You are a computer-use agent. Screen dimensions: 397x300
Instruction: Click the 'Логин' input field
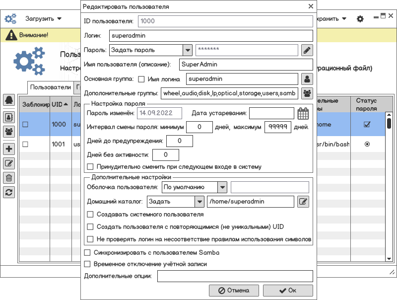[x=211, y=36]
